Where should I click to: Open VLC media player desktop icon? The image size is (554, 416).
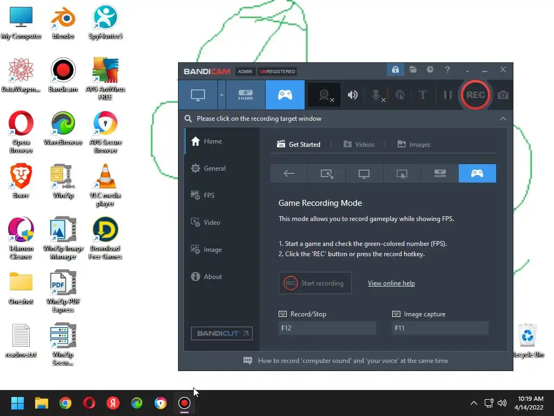point(105,186)
